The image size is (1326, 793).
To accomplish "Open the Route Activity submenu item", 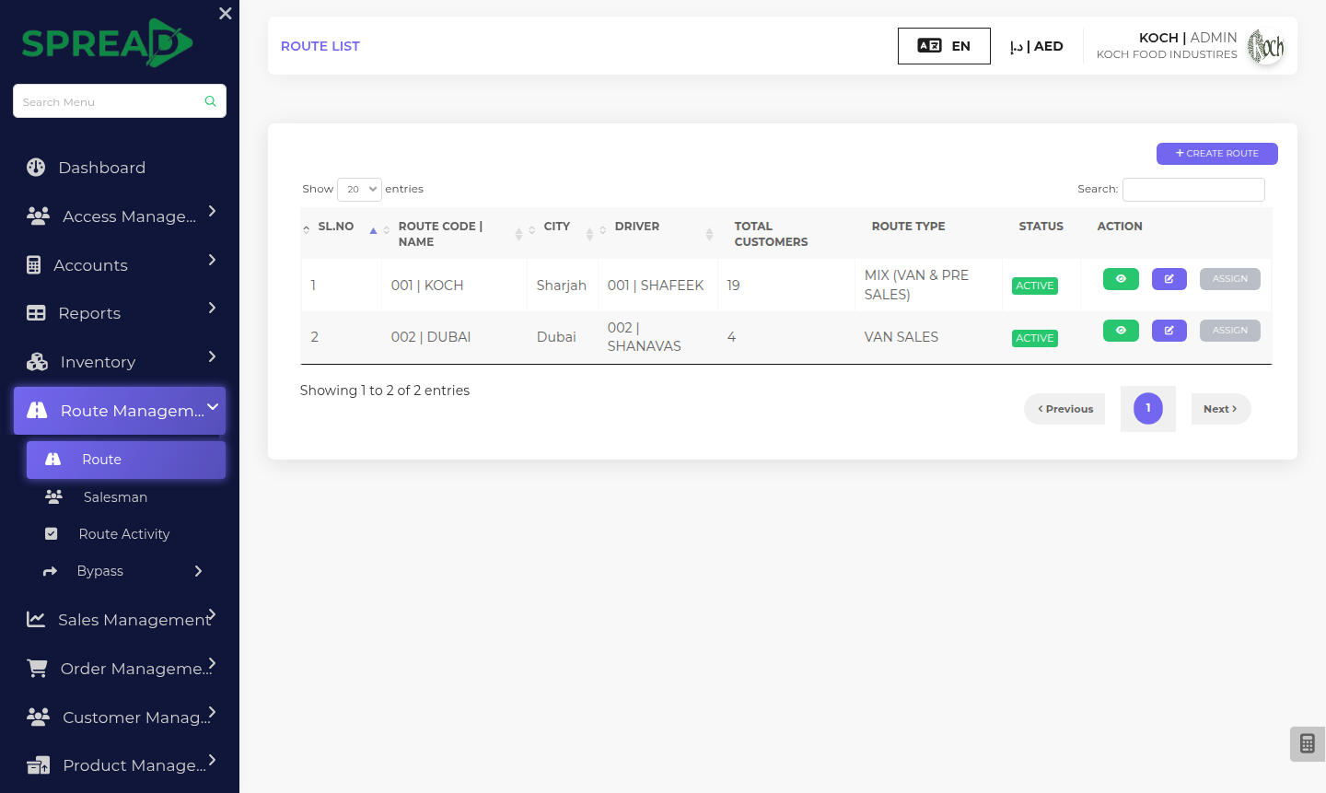I will (x=126, y=534).
